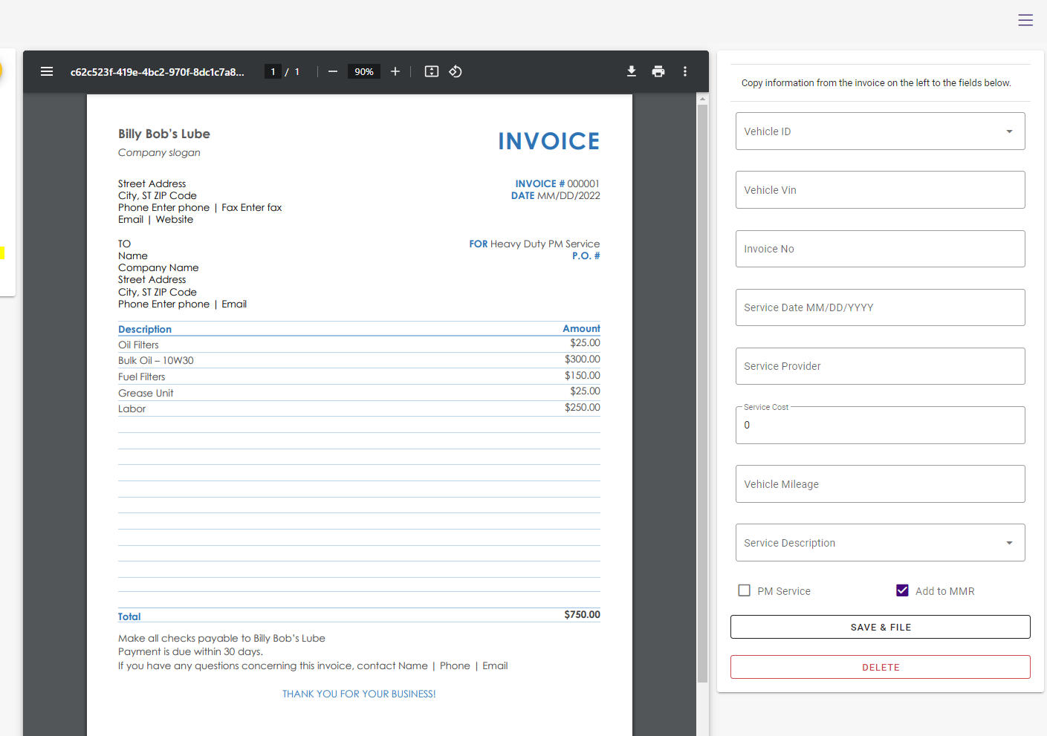
Task: Open the PDF viewer sidebar menu icon
Action: click(47, 72)
